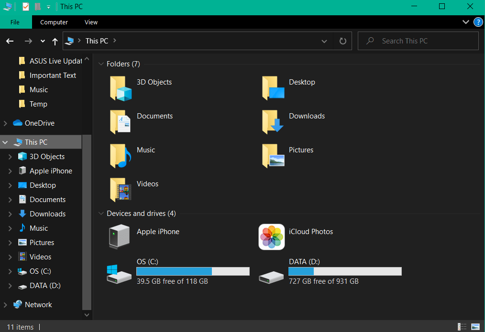Expand the OneDrive tree node
The height and width of the screenshot is (332, 485).
tap(5, 123)
